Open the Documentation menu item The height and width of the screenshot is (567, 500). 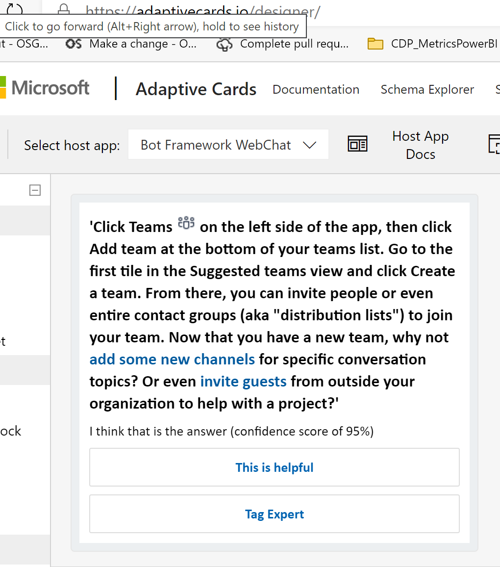[316, 90]
